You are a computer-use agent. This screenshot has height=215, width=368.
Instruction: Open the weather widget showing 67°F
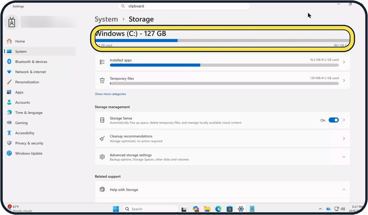tap(20, 209)
